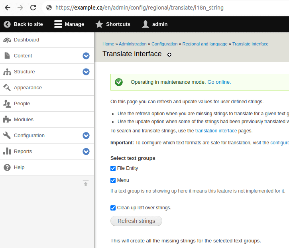Open Configuration in the sidebar

(x=29, y=136)
